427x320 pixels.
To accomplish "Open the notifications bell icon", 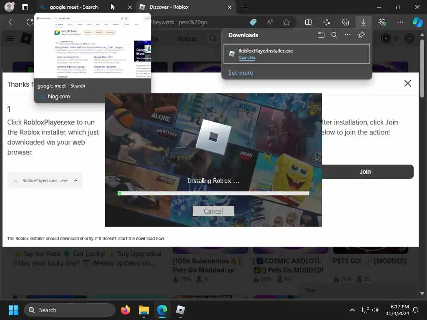I will 416,310.
